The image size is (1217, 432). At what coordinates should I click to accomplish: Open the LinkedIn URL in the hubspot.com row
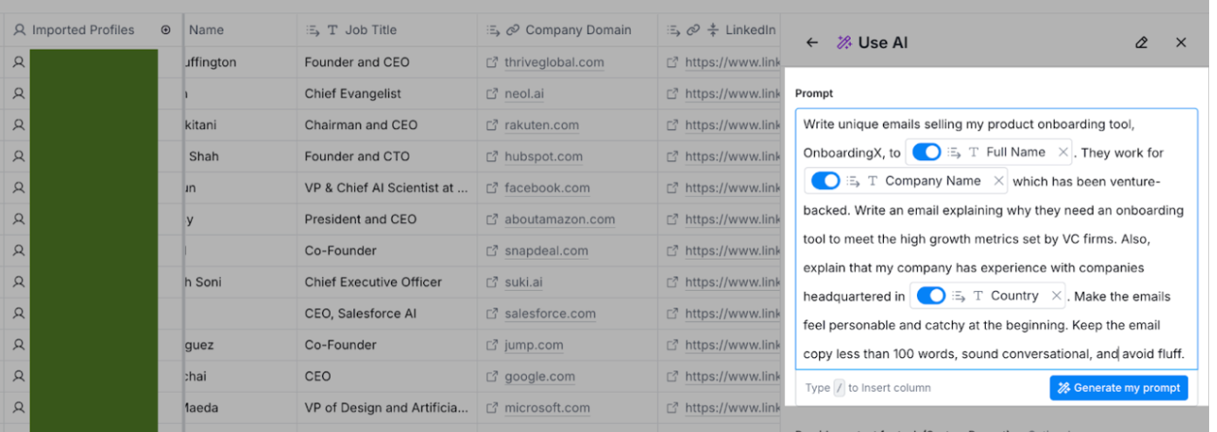tap(733, 157)
